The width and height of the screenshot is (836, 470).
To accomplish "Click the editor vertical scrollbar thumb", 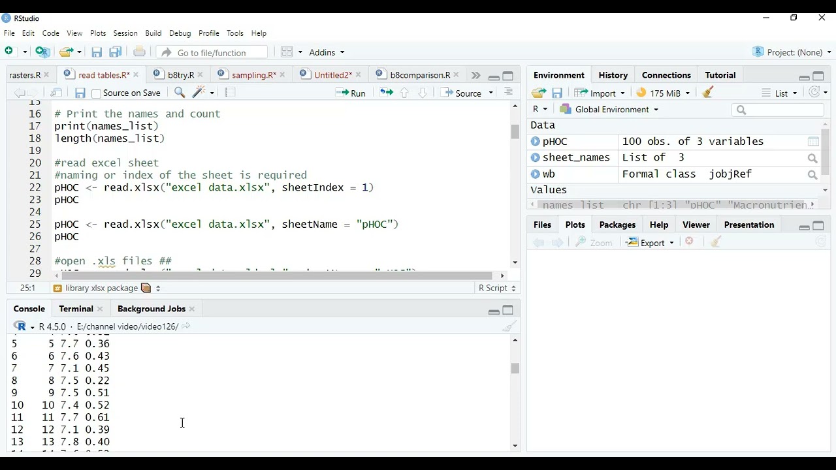I will [x=515, y=131].
